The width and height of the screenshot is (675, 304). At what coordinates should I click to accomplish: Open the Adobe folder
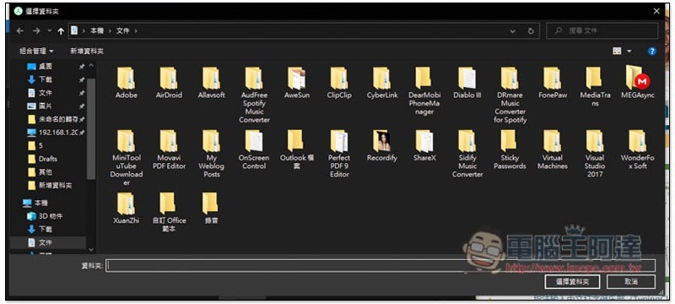126,83
